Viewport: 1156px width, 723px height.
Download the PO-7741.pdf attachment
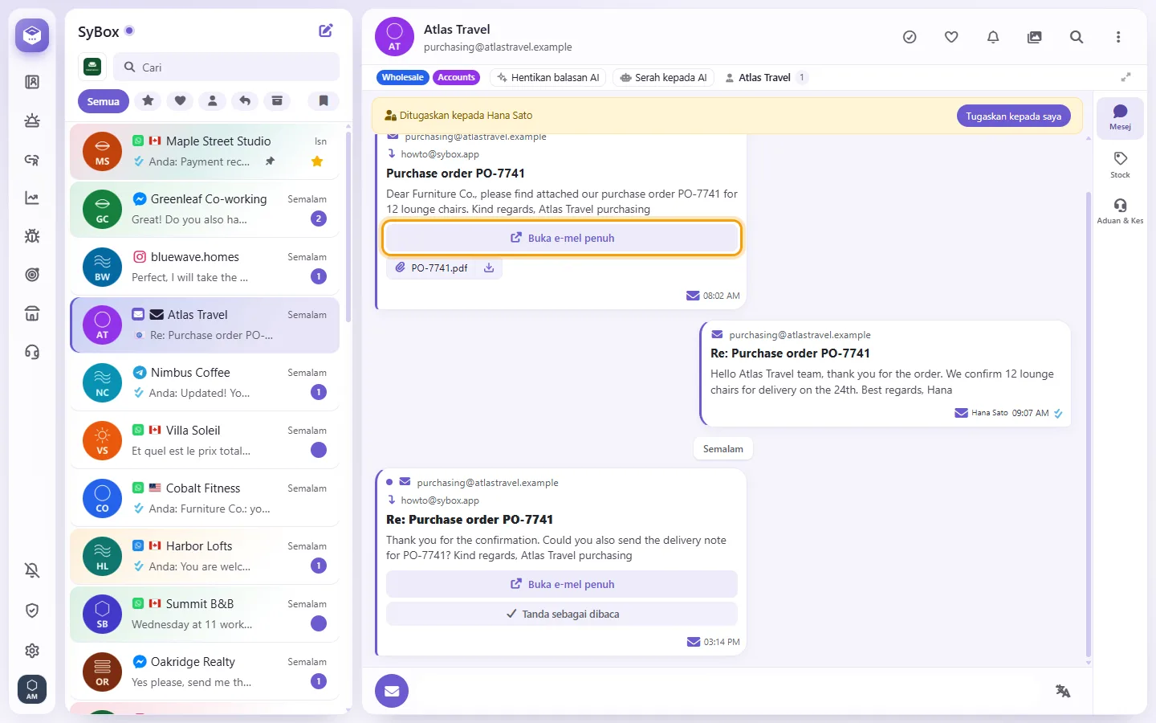coord(489,268)
